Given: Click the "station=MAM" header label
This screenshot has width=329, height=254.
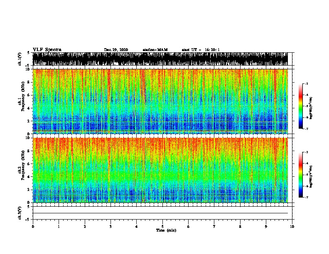Looking at the screenshot, I should point(155,50).
